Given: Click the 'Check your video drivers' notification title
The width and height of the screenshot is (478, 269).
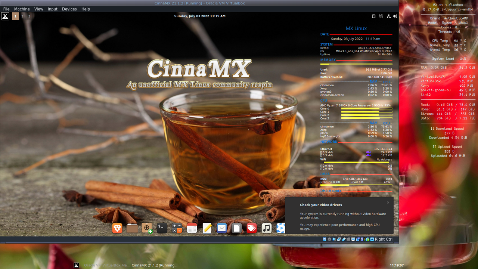Looking at the screenshot, I should 321,205.
